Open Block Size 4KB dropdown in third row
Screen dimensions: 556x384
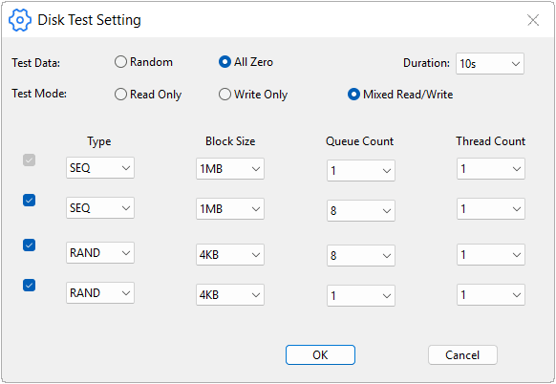pos(230,255)
